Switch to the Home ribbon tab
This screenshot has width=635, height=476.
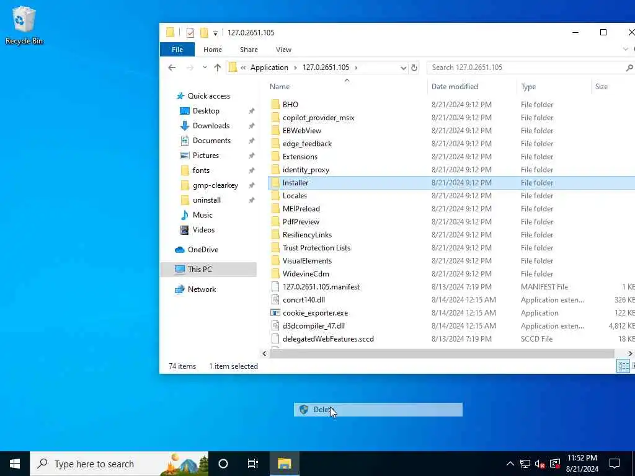click(x=213, y=50)
